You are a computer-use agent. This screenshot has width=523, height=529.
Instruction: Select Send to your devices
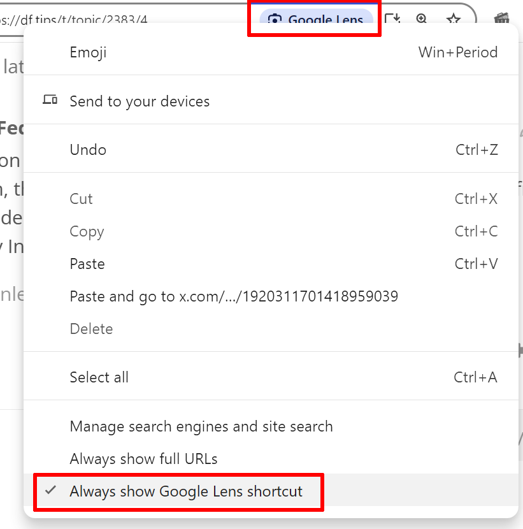tap(271, 101)
